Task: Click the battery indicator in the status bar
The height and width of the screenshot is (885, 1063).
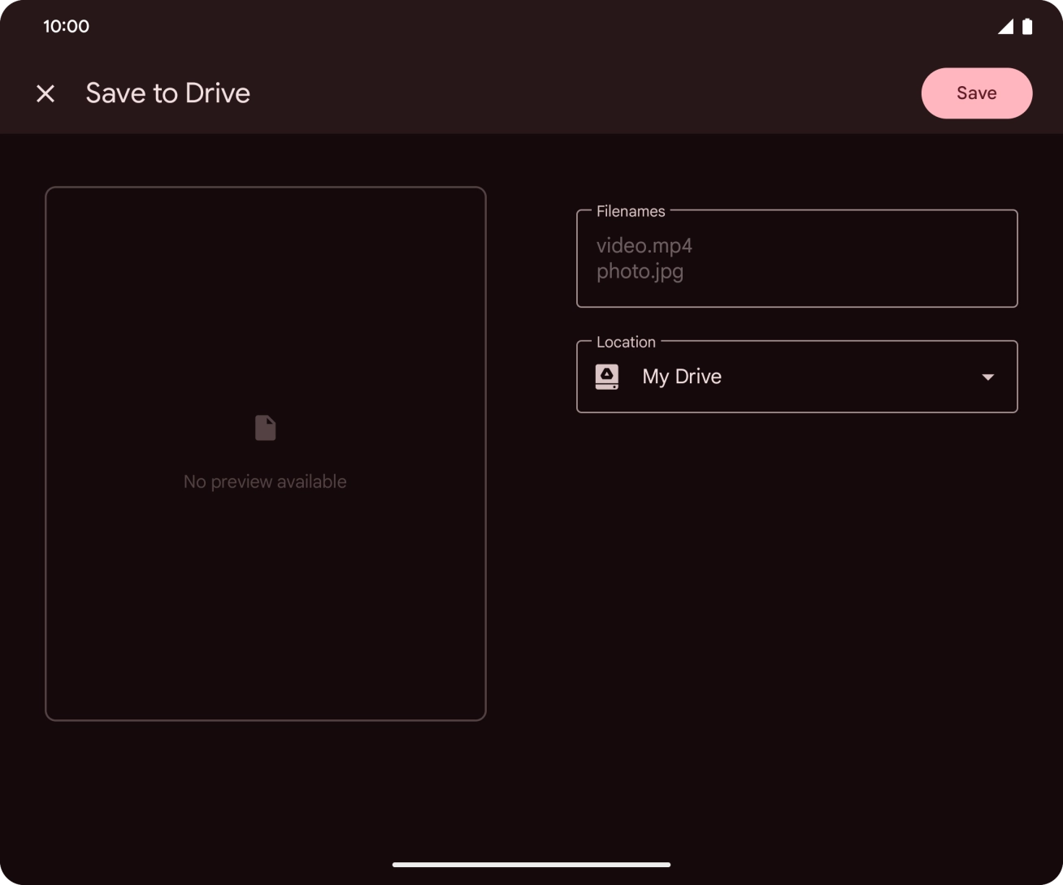Action: [1026, 26]
